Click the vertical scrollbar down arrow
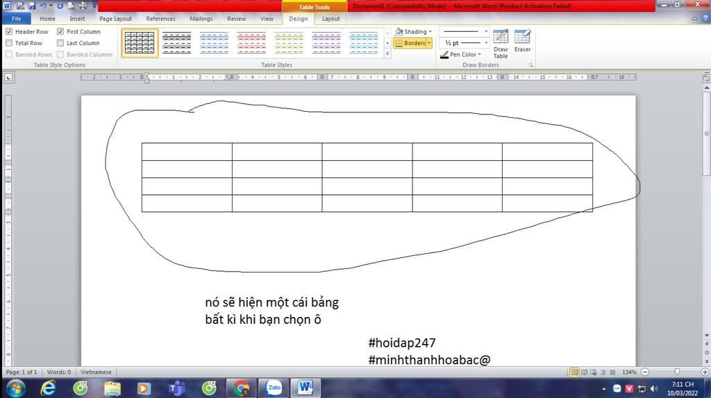Screen dimensions: 711x398 point(706,336)
